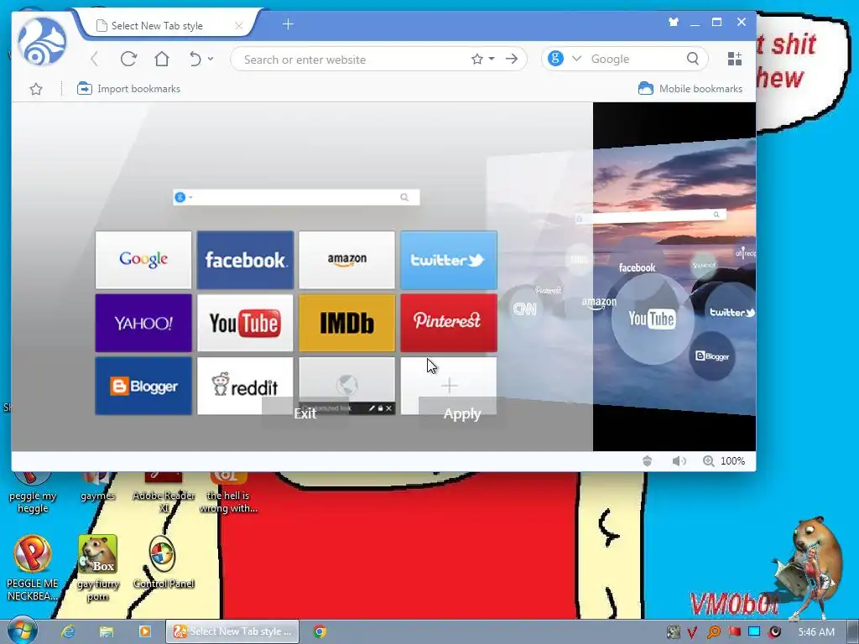Click the 100% zoom level
This screenshot has height=644, width=859.
click(x=732, y=461)
